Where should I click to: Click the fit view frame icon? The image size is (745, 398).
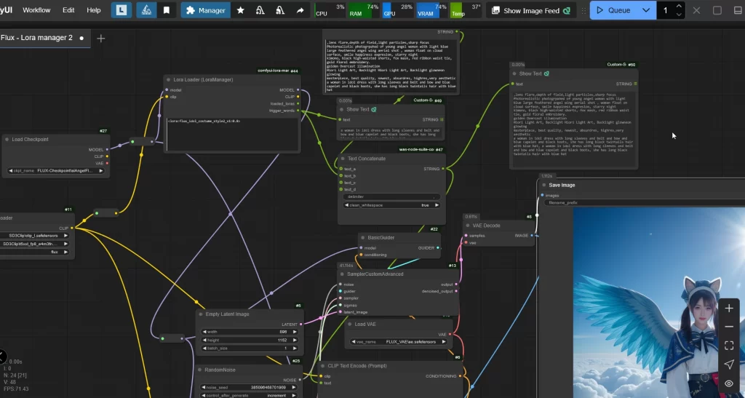729,346
